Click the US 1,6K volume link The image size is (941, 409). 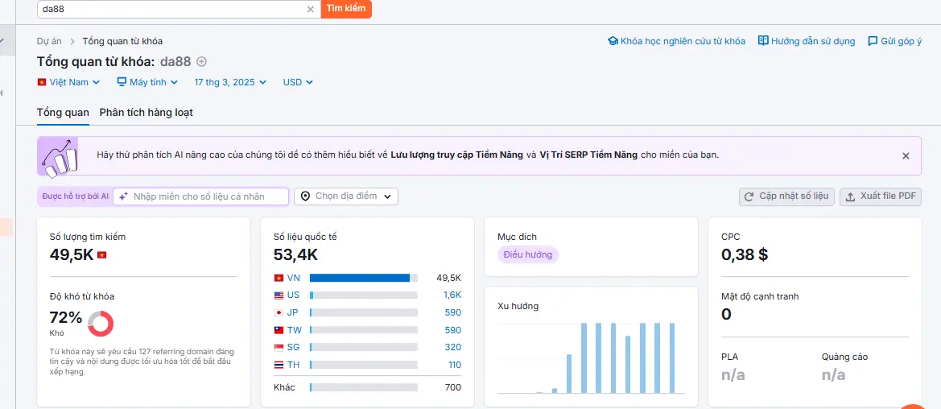(452, 295)
